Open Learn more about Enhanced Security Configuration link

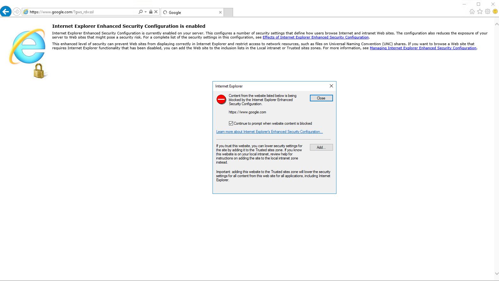click(269, 132)
